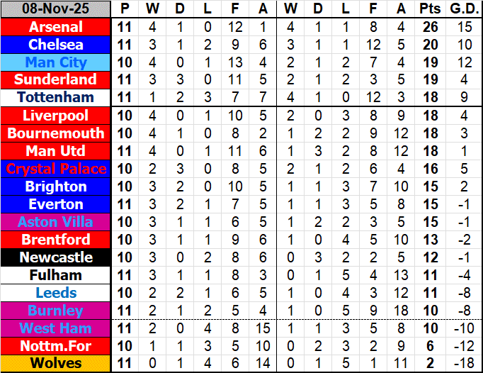Select the Arsenal team name cell
Screen dimensions: 483x373
pyautogui.click(x=56, y=27)
